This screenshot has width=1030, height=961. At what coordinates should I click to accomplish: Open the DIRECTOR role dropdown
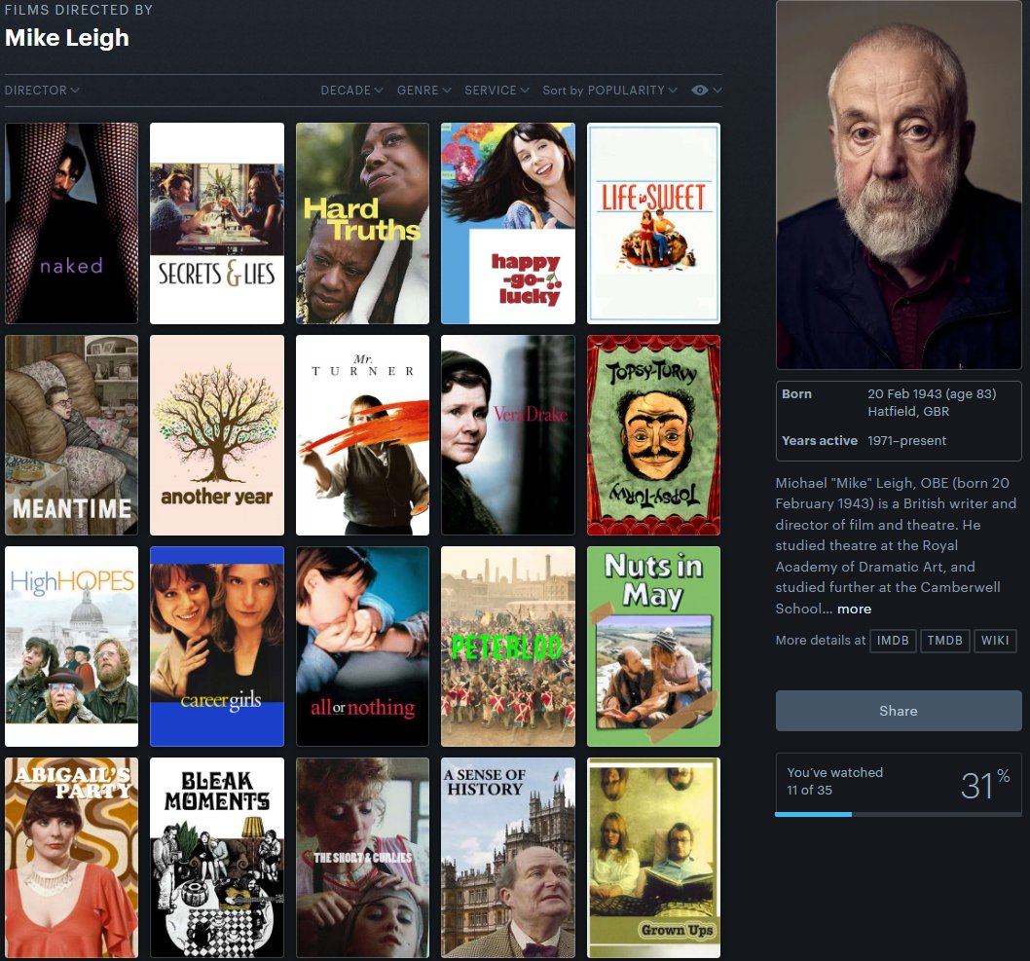42,90
